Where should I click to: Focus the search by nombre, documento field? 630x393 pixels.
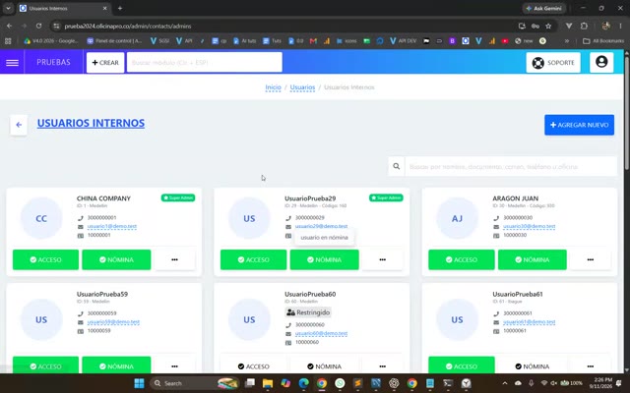(511, 166)
